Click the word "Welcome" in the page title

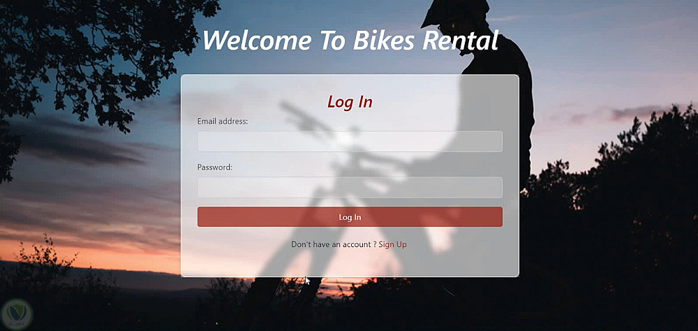point(257,40)
